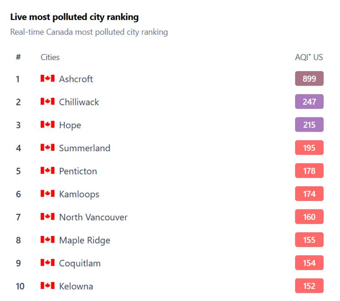The width and height of the screenshot is (340, 301).
Task: Select the Maple Ridge city name
Action: coord(85,240)
